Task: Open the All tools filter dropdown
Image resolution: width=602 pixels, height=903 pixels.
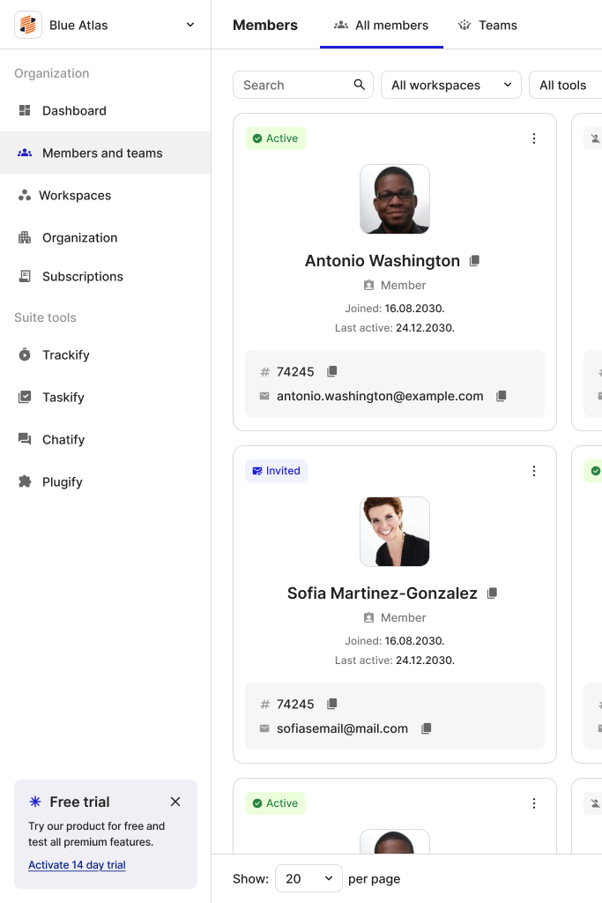Action: pyautogui.click(x=565, y=85)
